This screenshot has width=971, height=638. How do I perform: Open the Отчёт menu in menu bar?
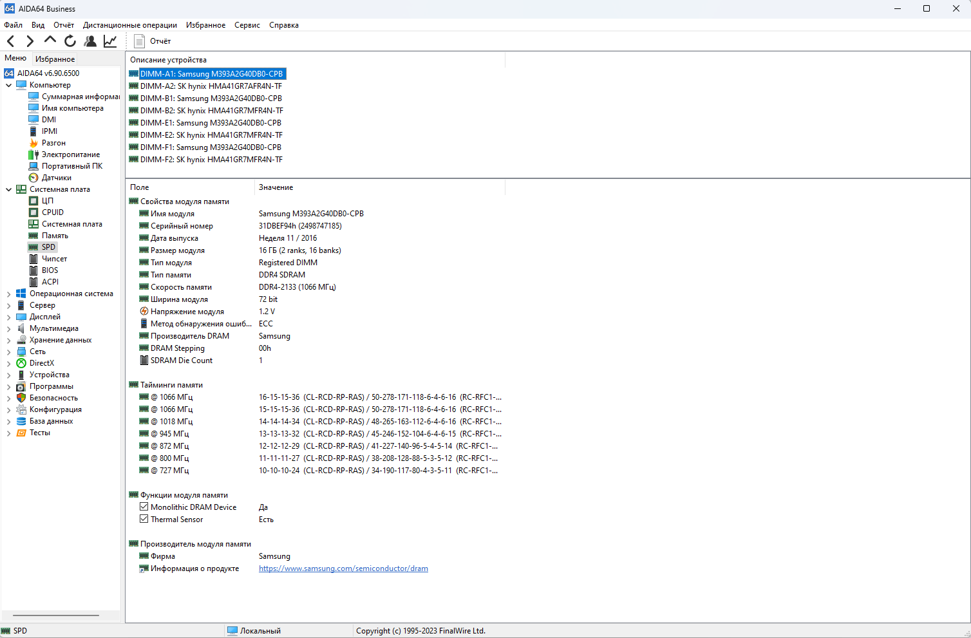[64, 25]
